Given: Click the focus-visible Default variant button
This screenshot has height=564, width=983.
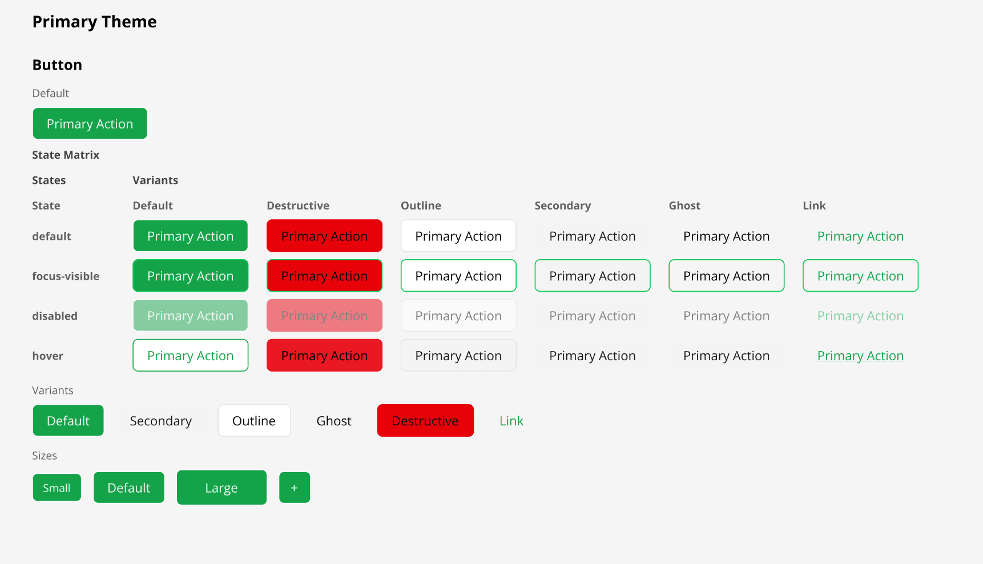Looking at the screenshot, I should (190, 276).
